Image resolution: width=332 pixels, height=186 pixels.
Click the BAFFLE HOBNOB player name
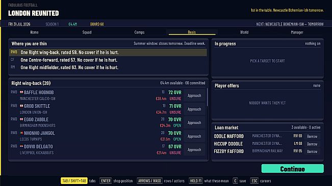[39, 92]
